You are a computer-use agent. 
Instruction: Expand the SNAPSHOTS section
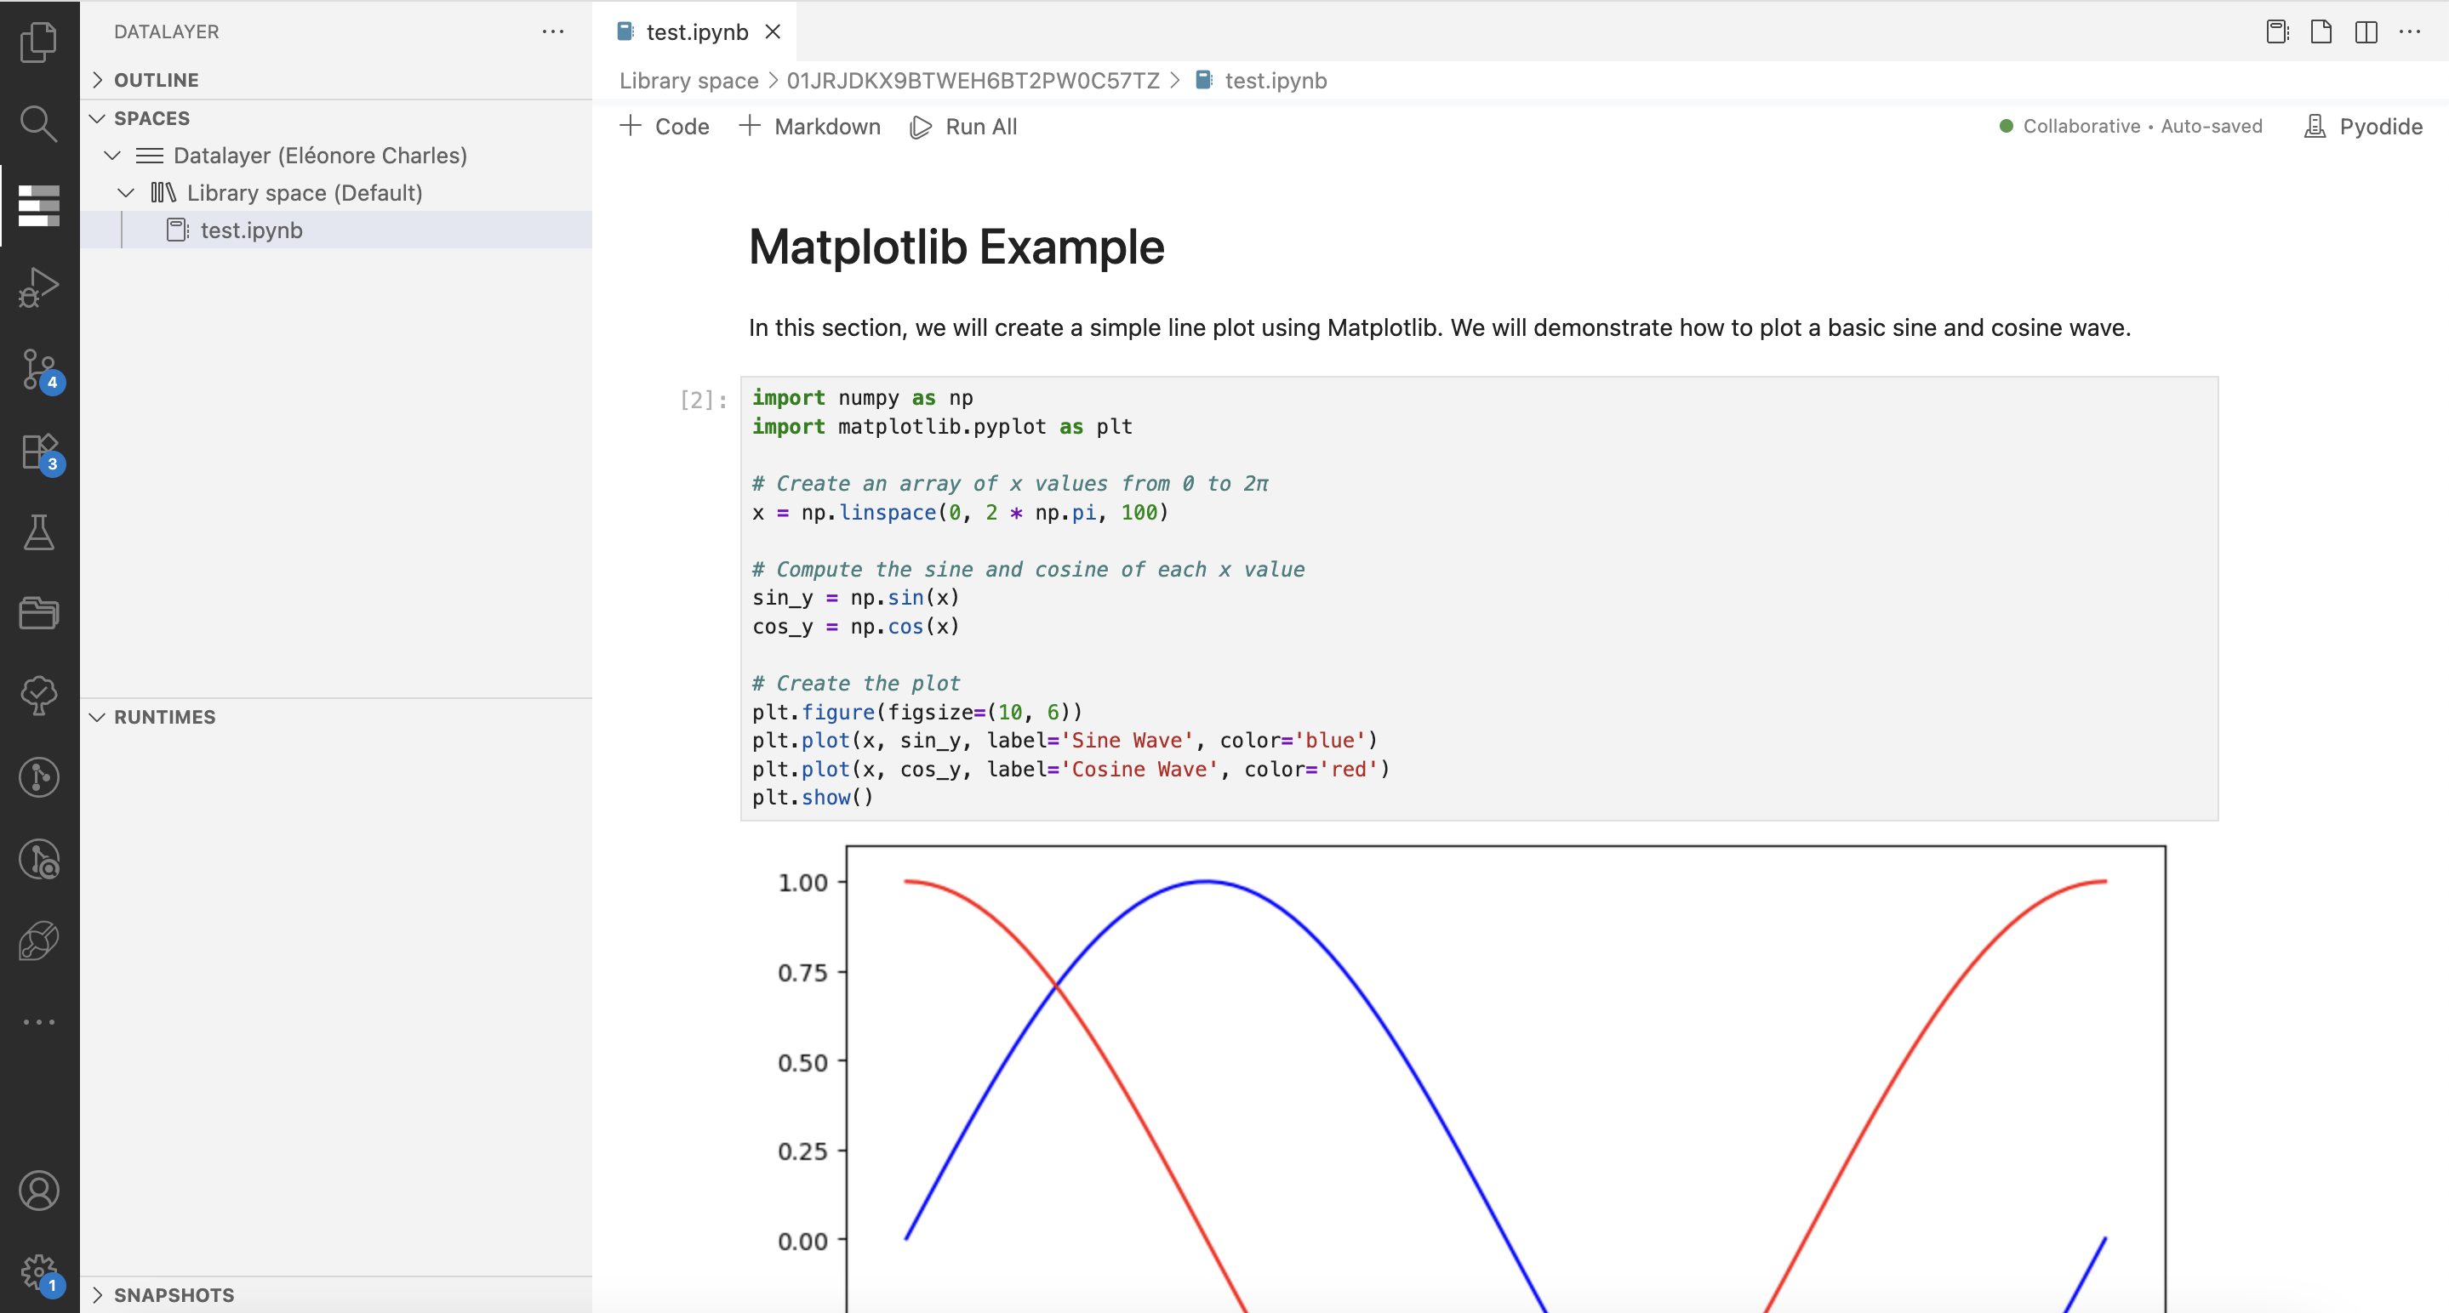[x=173, y=1295]
